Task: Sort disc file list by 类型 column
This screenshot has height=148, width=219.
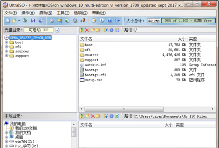Action: coord(202,39)
